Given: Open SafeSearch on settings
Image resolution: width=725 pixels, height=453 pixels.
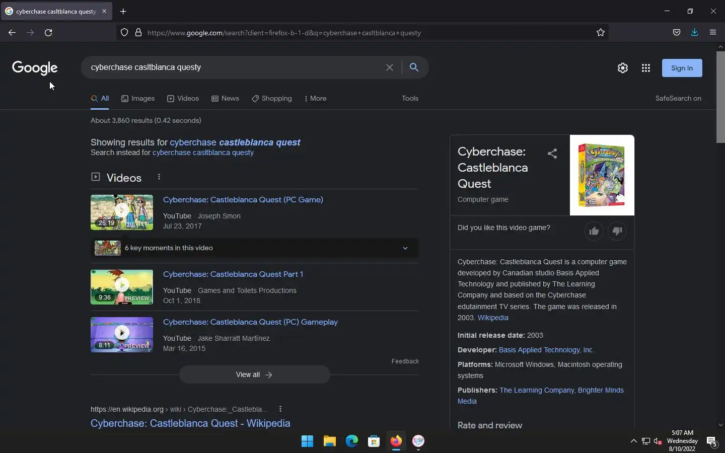Looking at the screenshot, I should tap(678, 99).
